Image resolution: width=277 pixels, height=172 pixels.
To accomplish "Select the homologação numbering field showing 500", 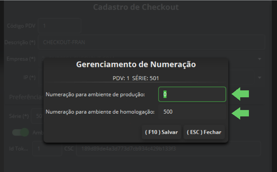I will [192, 112].
